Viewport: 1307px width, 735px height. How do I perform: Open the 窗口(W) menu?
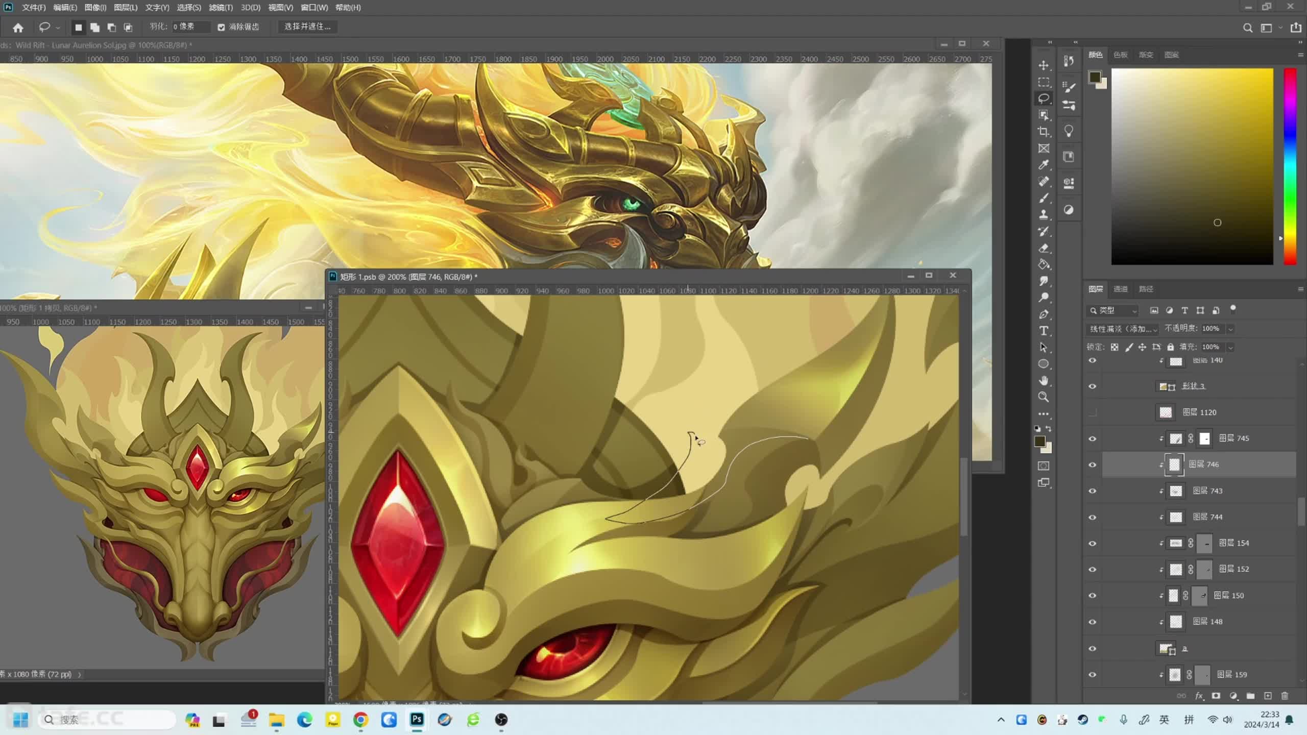(x=314, y=8)
